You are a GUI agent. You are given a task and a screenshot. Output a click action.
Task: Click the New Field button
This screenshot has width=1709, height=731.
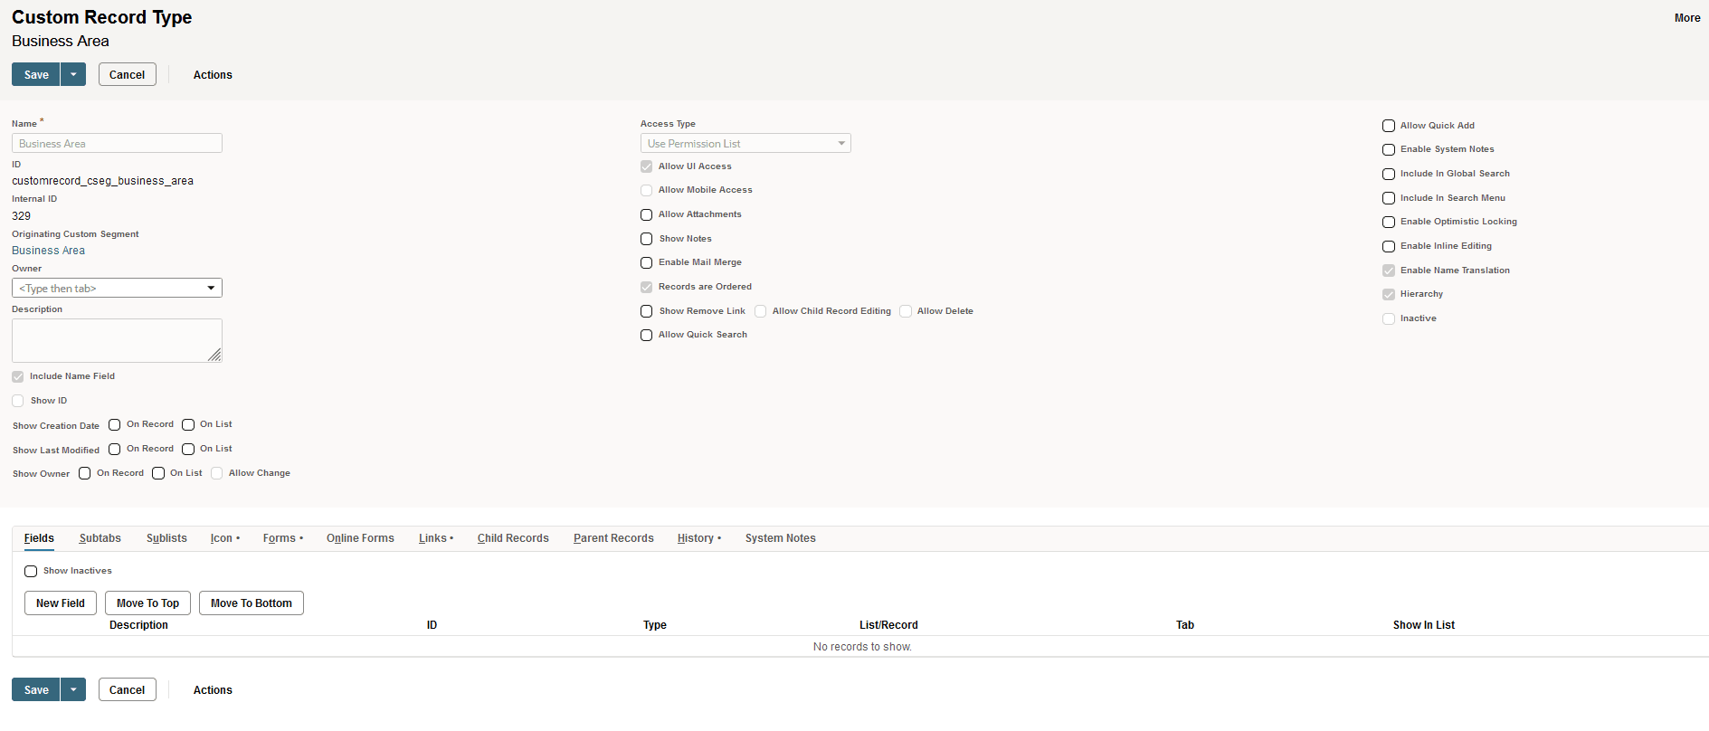coord(61,603)
